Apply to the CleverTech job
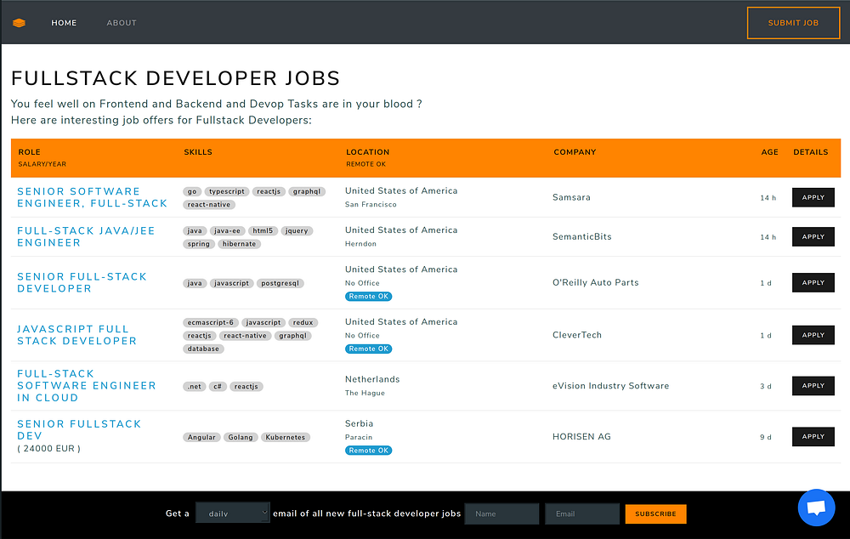 pyautogui.click(x=813, y=335)
